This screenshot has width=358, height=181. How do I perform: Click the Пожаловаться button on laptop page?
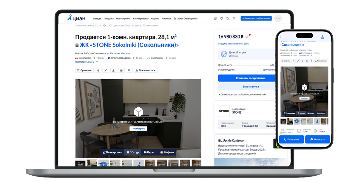pos(146,70)
